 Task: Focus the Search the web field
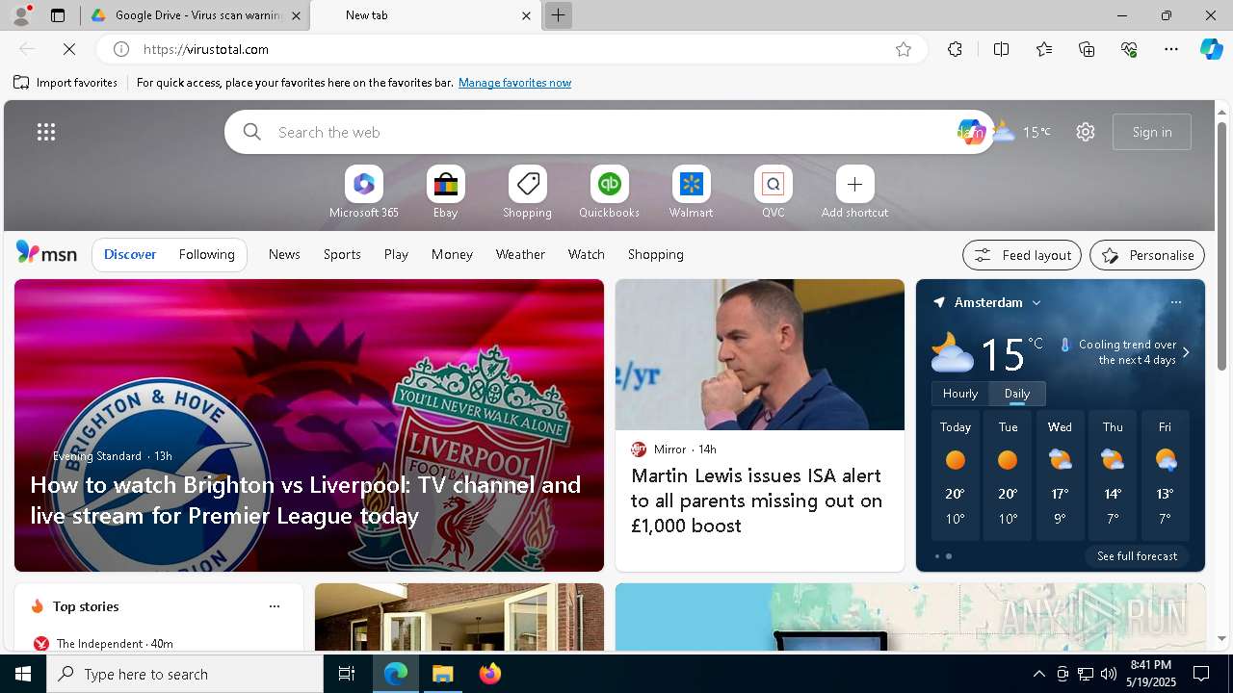[x=610, y=132]
